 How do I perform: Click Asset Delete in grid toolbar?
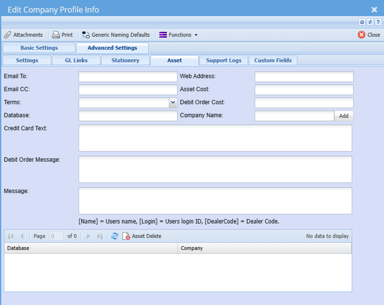click(142, 236)
